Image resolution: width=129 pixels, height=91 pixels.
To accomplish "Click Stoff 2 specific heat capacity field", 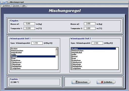I will [97, 43].
